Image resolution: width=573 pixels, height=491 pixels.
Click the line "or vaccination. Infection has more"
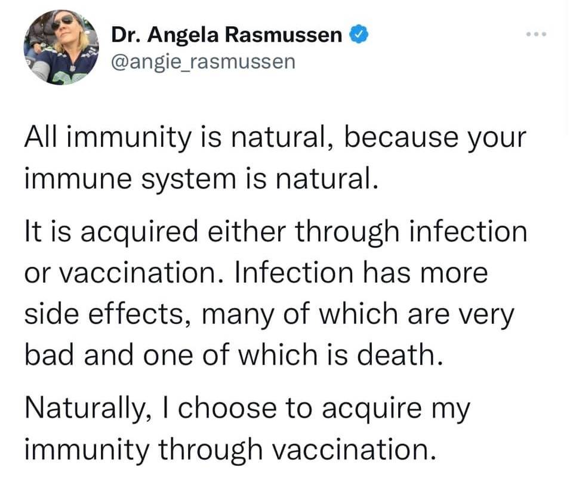tap(256, 273)
